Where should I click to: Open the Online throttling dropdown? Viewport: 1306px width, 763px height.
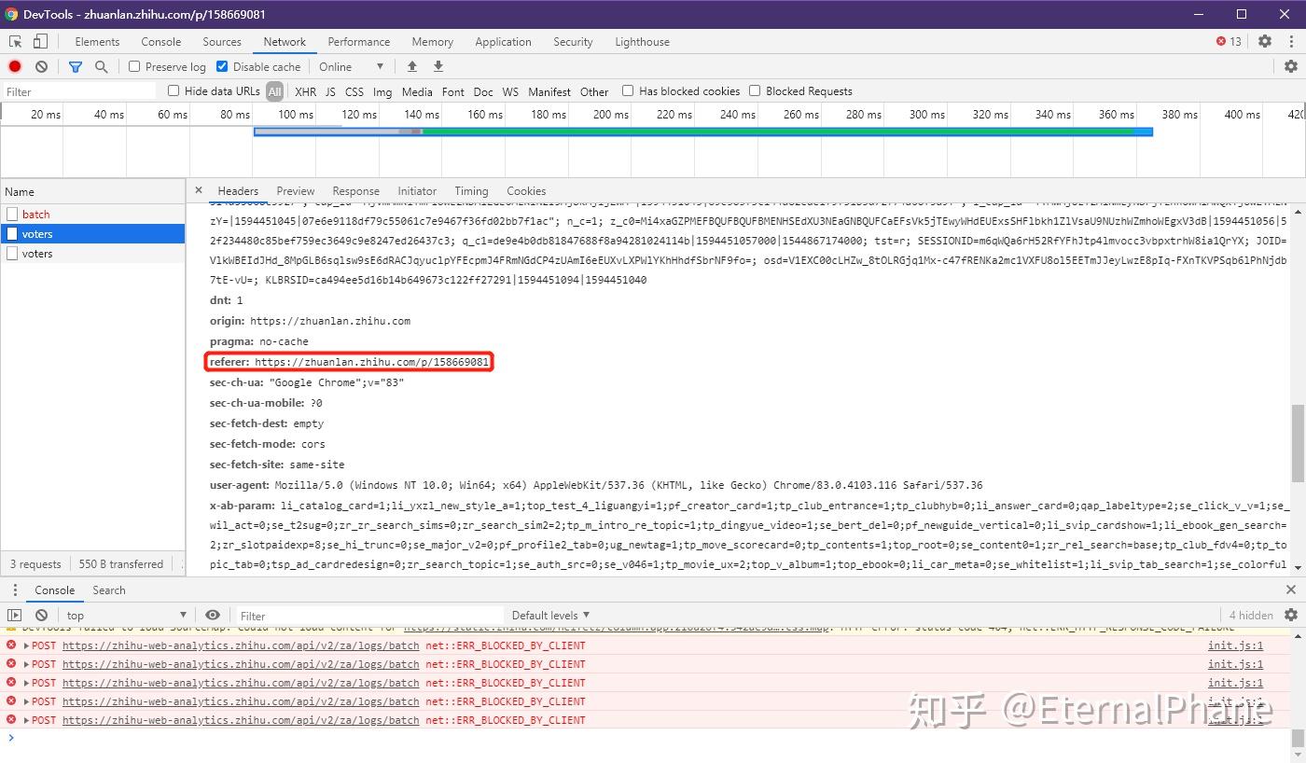pos(350,66)
